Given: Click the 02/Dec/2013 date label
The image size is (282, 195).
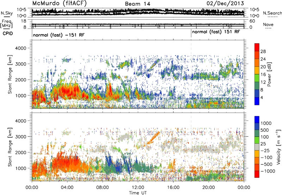Looking at the screenshot, I should tap(225, 4).
